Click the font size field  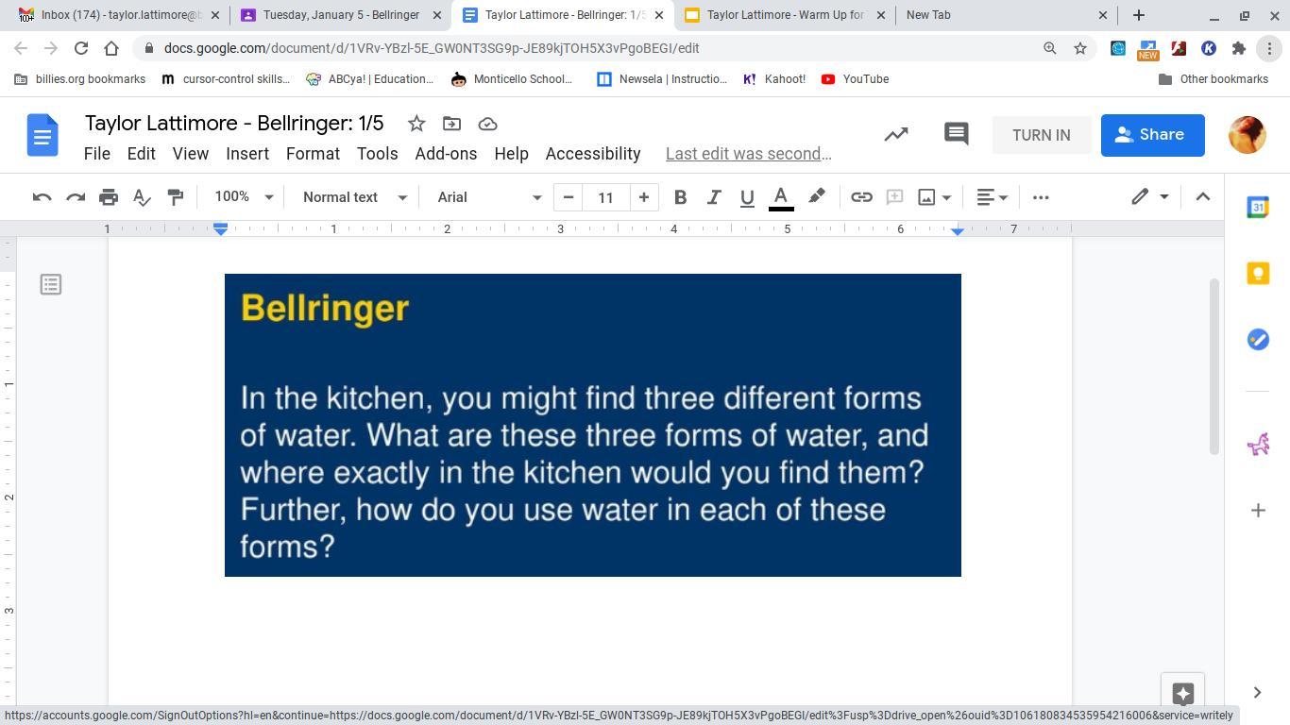click(x=605, y=197)
